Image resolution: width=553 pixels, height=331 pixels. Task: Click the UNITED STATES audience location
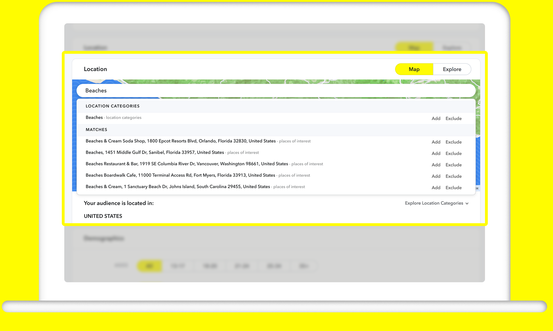click(x=103, y=216)
